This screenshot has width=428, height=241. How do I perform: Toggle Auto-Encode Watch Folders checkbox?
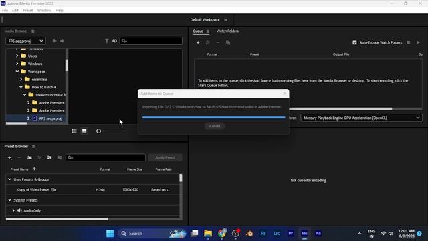(354, 42)
